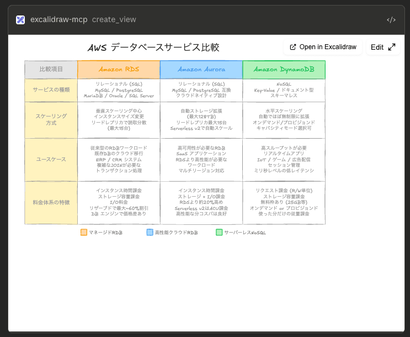Viewport: 410px width, 337px height.
Task: Click the キャパシティモード選択可 text
Action: tap(284, 128)
